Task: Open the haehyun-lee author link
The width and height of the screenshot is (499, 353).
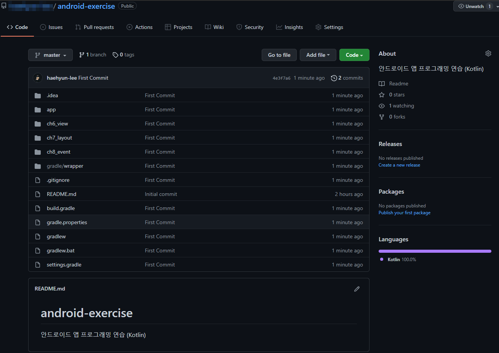Action: pos(62,78)
